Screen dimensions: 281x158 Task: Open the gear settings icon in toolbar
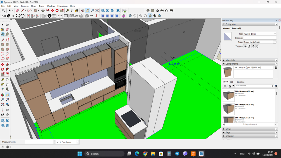(49, 16)
